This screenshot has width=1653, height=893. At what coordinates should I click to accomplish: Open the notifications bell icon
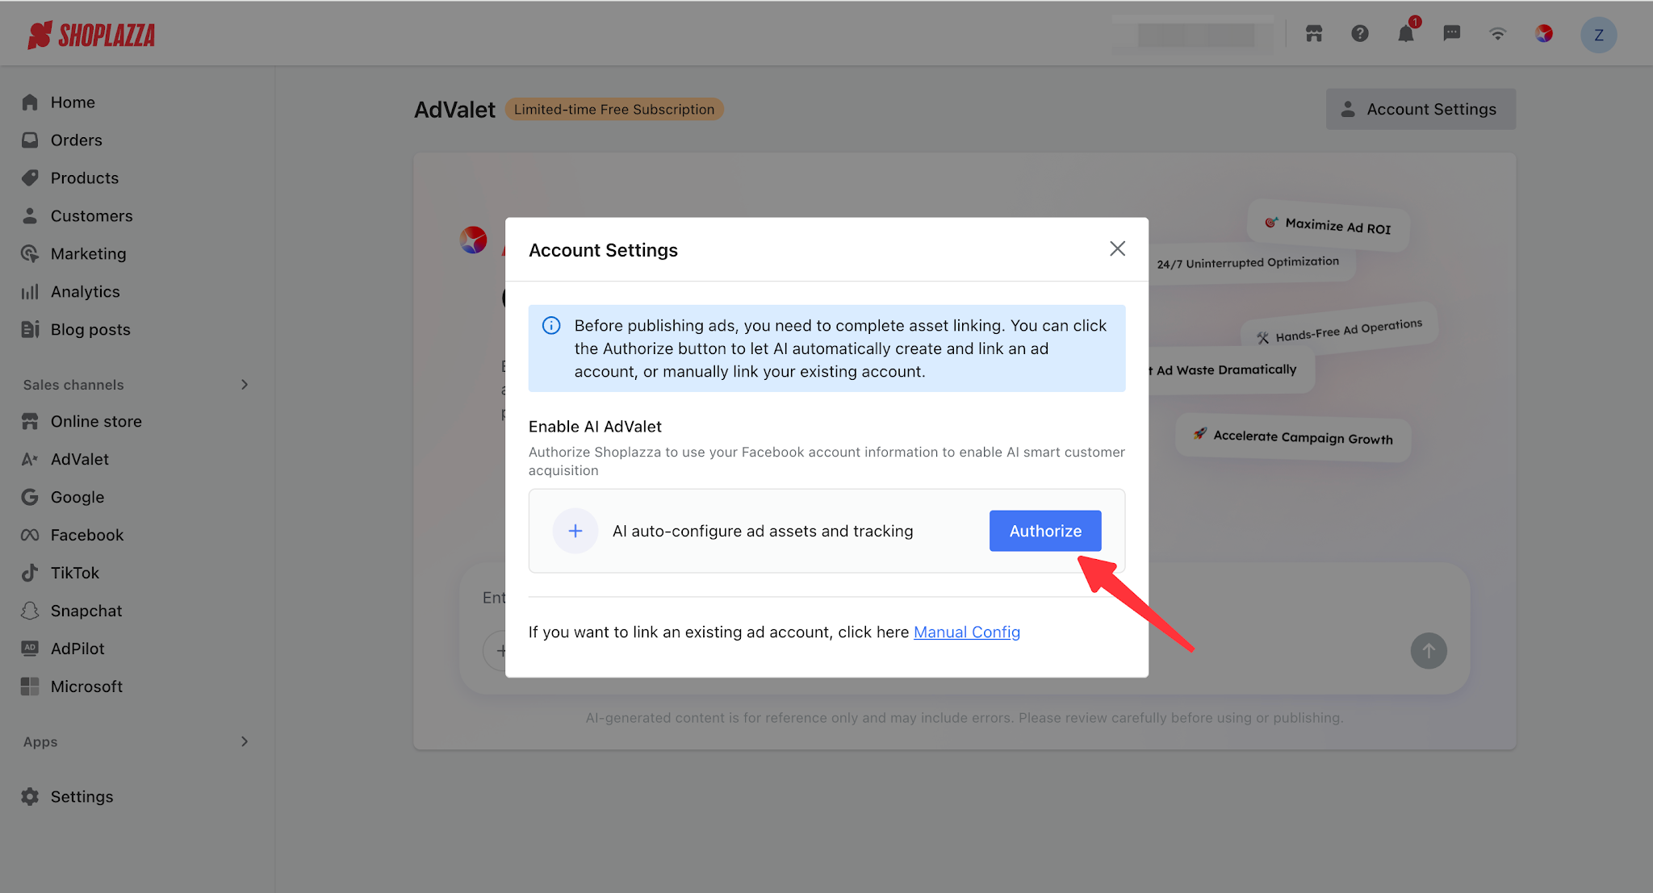coord(1405,34)
